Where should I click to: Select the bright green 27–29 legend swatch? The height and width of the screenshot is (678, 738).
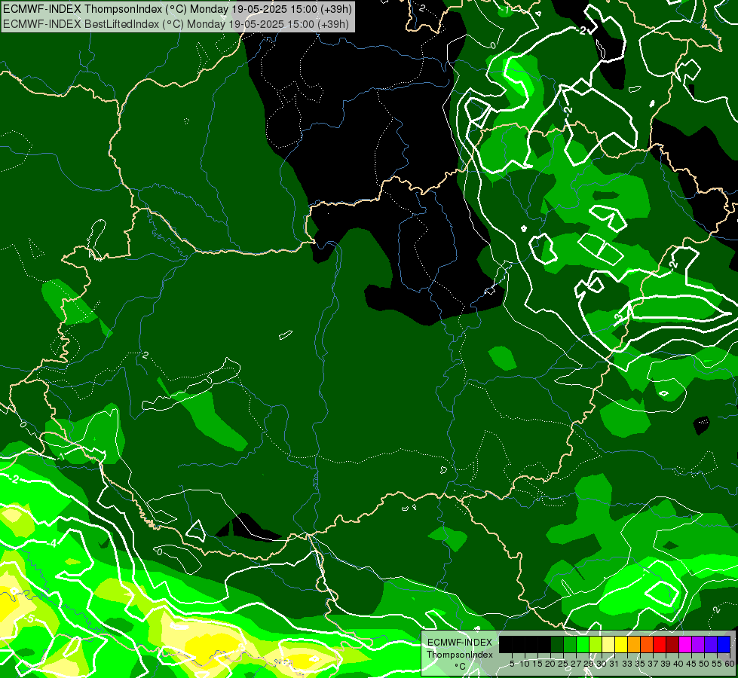click(583, 644)
